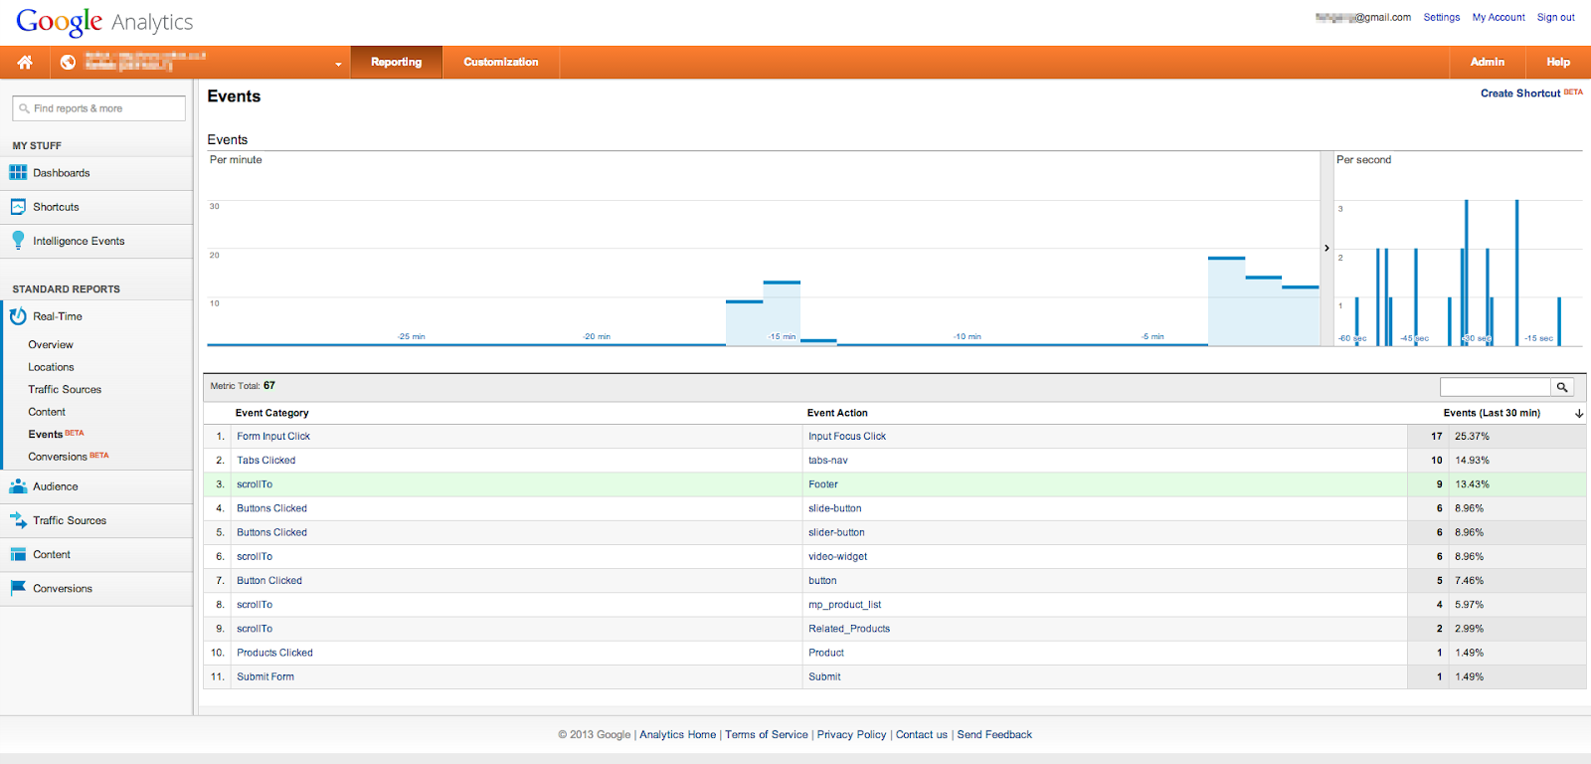Click the Conversions flag icon
The height and width of the screenshot is (764, 1591).
coord(18,588)
